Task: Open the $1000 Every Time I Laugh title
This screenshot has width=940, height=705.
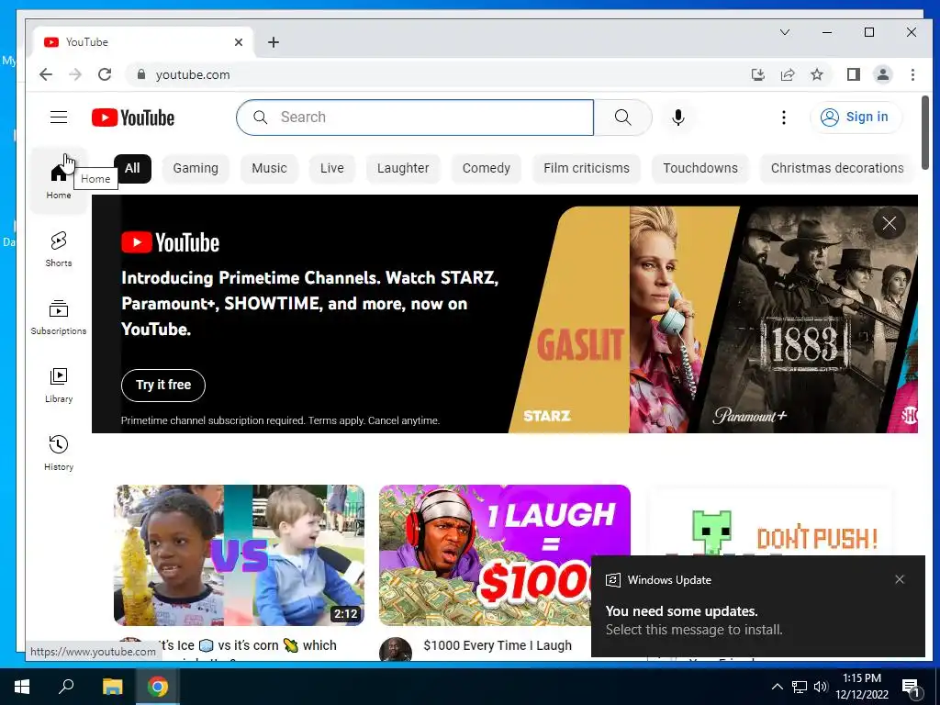Action: click(x=498, y=645)
